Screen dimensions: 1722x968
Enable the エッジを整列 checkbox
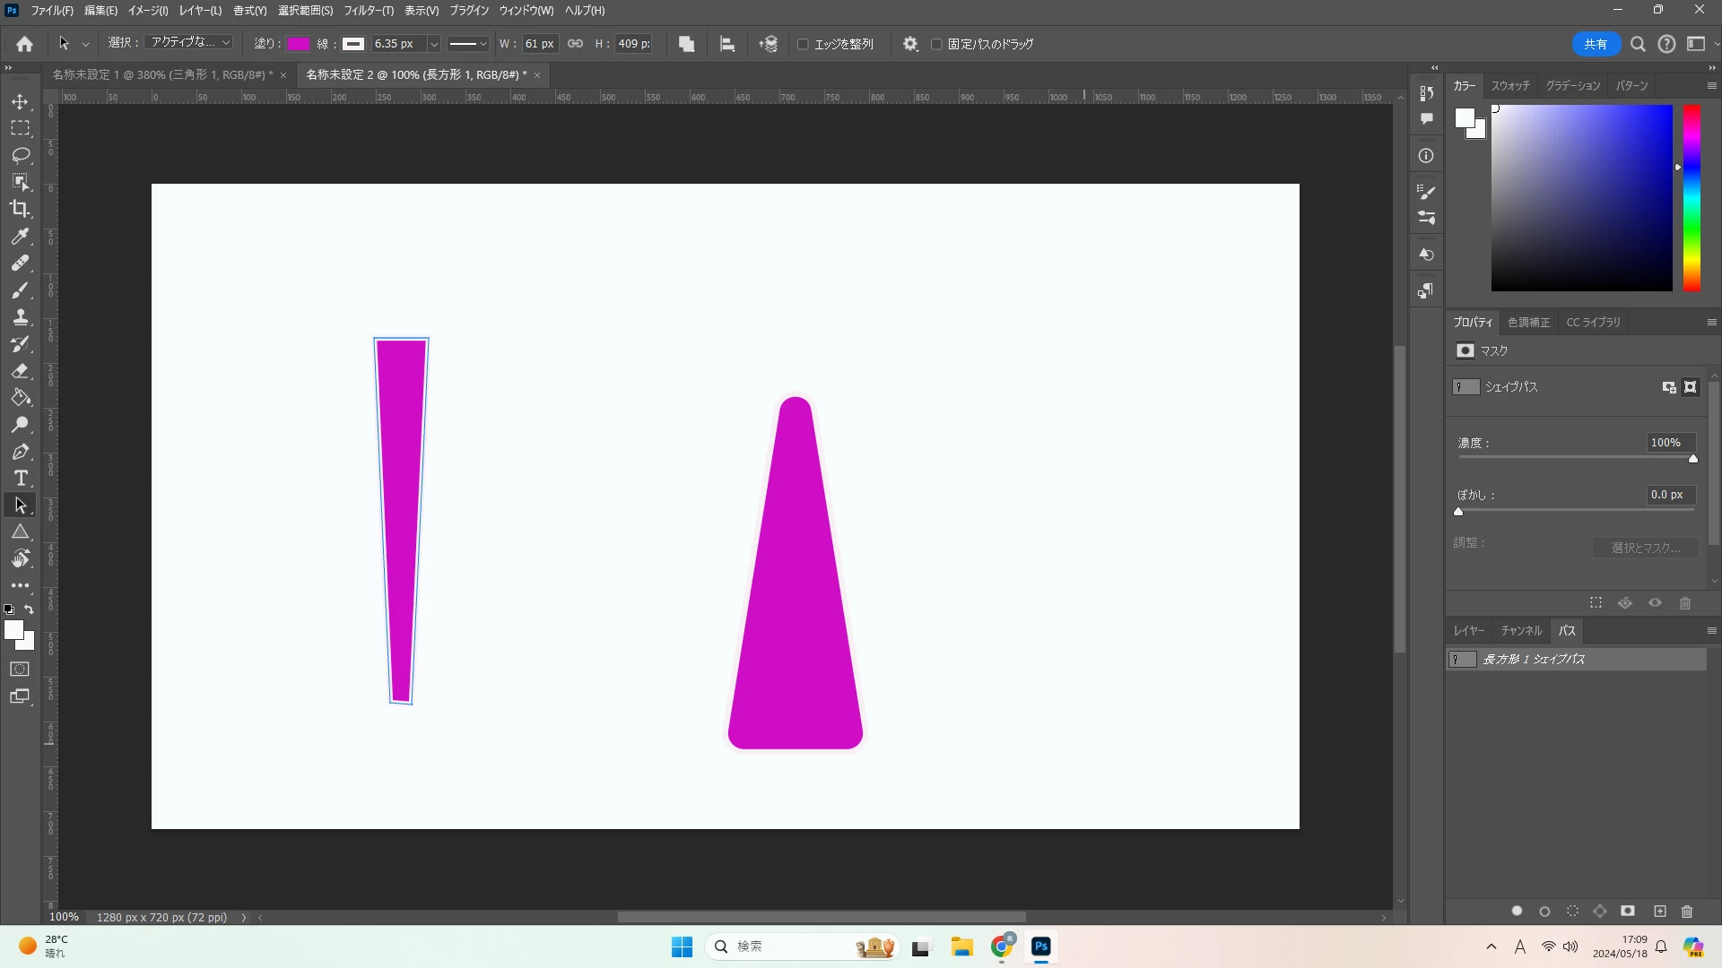click(803, 44)
